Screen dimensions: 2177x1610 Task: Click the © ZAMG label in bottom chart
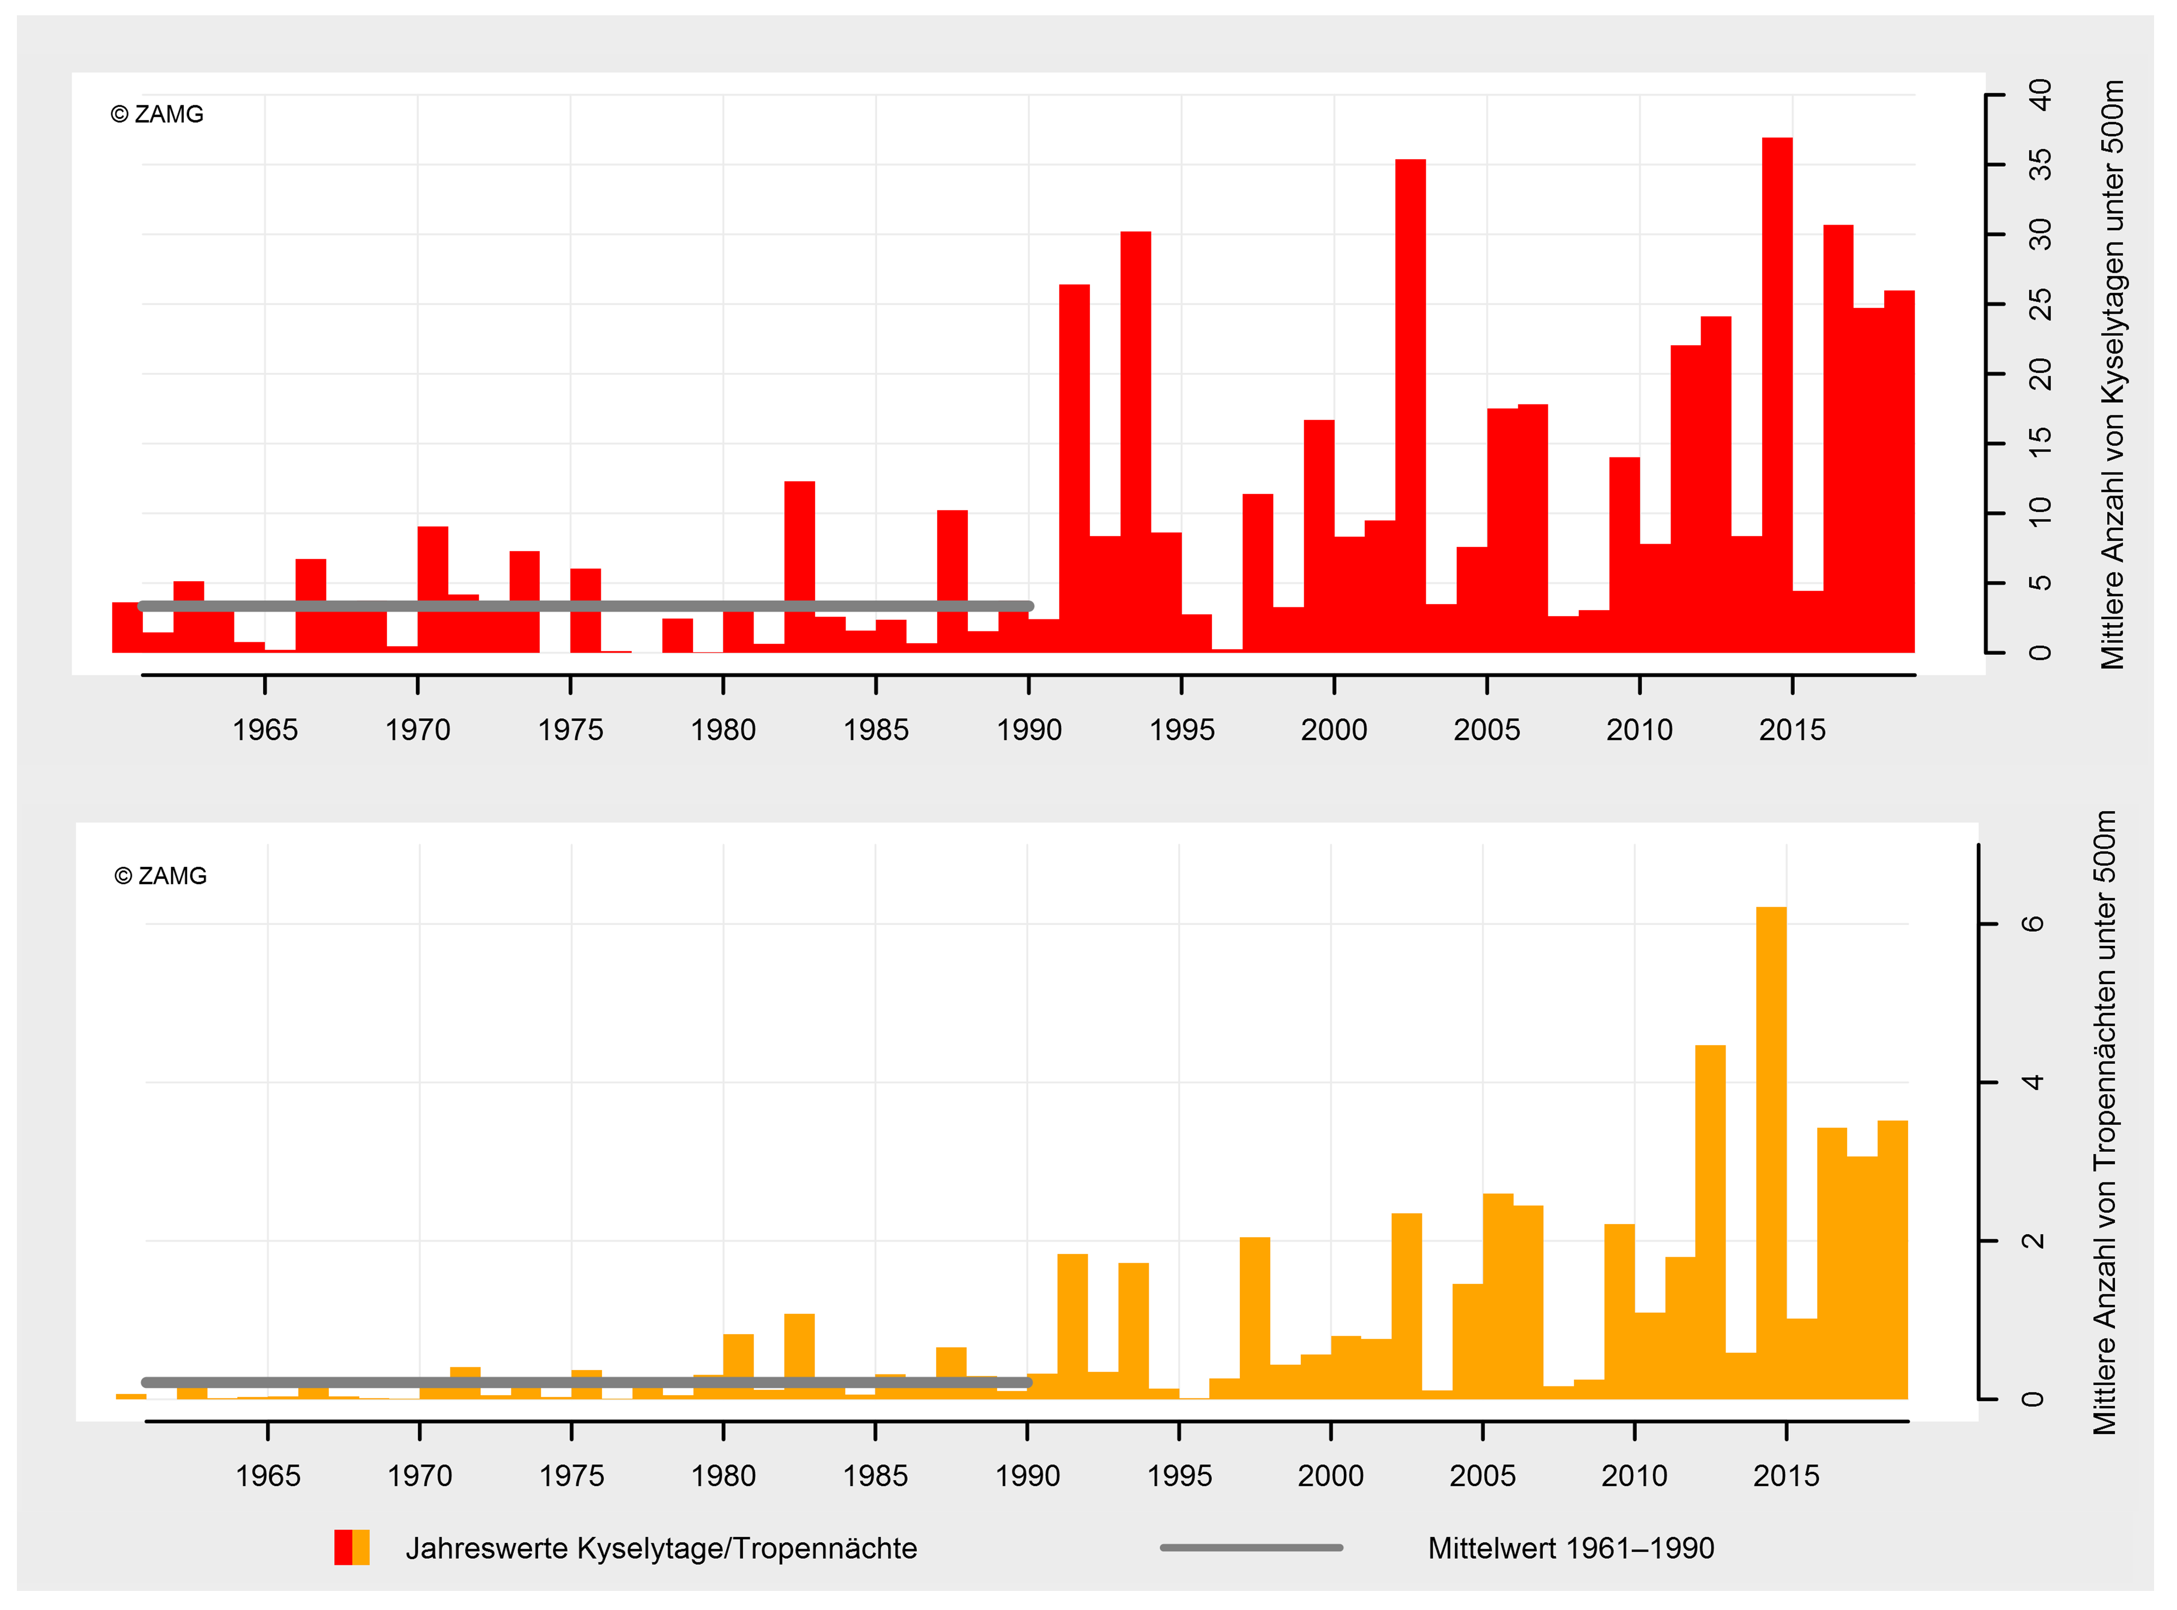(x=161, y=875)
